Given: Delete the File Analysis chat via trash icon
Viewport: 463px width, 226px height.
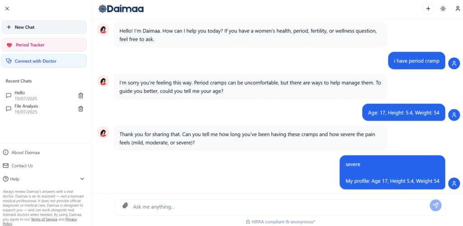Looking at the screenshot, I should (x=80, y=109).
